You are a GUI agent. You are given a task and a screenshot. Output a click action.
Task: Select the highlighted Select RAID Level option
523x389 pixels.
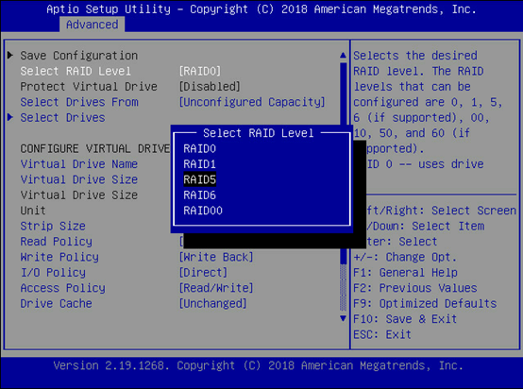76,71
